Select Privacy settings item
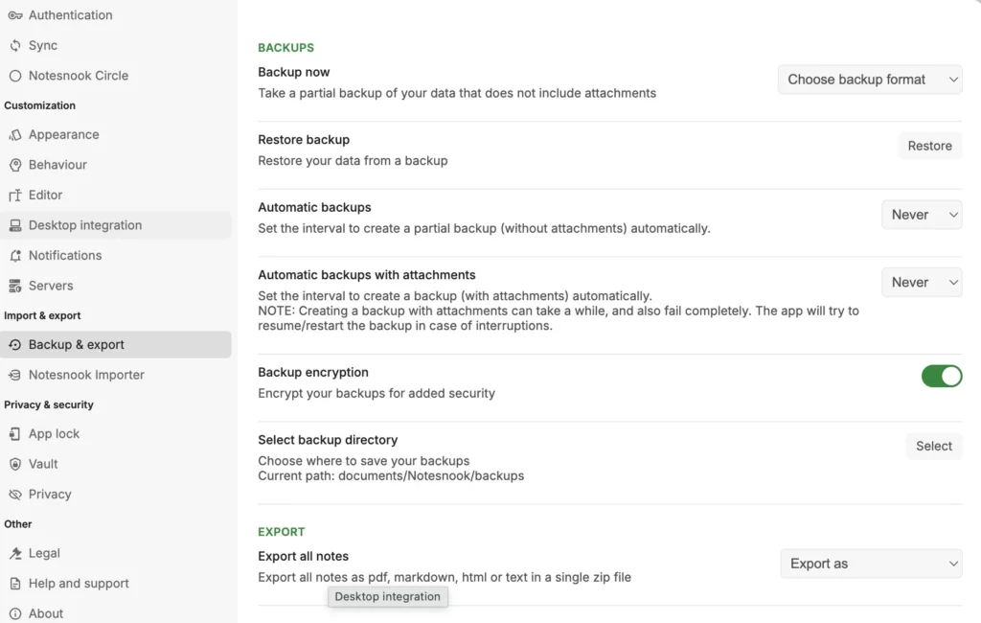The image size is (981, 623). click(116, 494)
